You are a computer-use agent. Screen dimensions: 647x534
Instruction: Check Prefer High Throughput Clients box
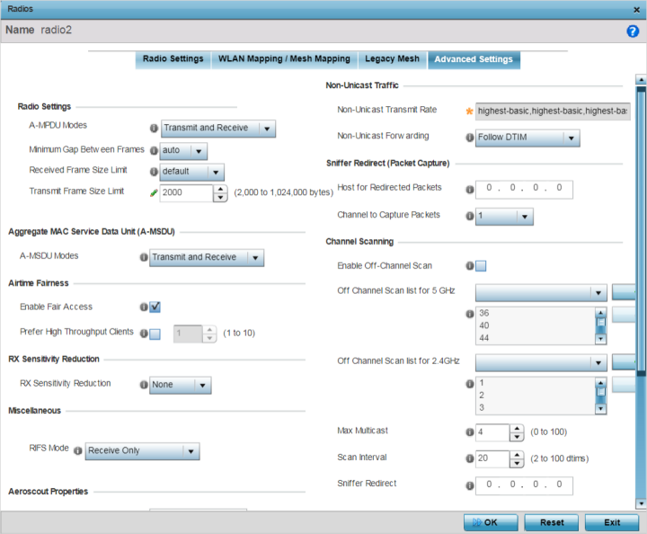coord(155,334)
